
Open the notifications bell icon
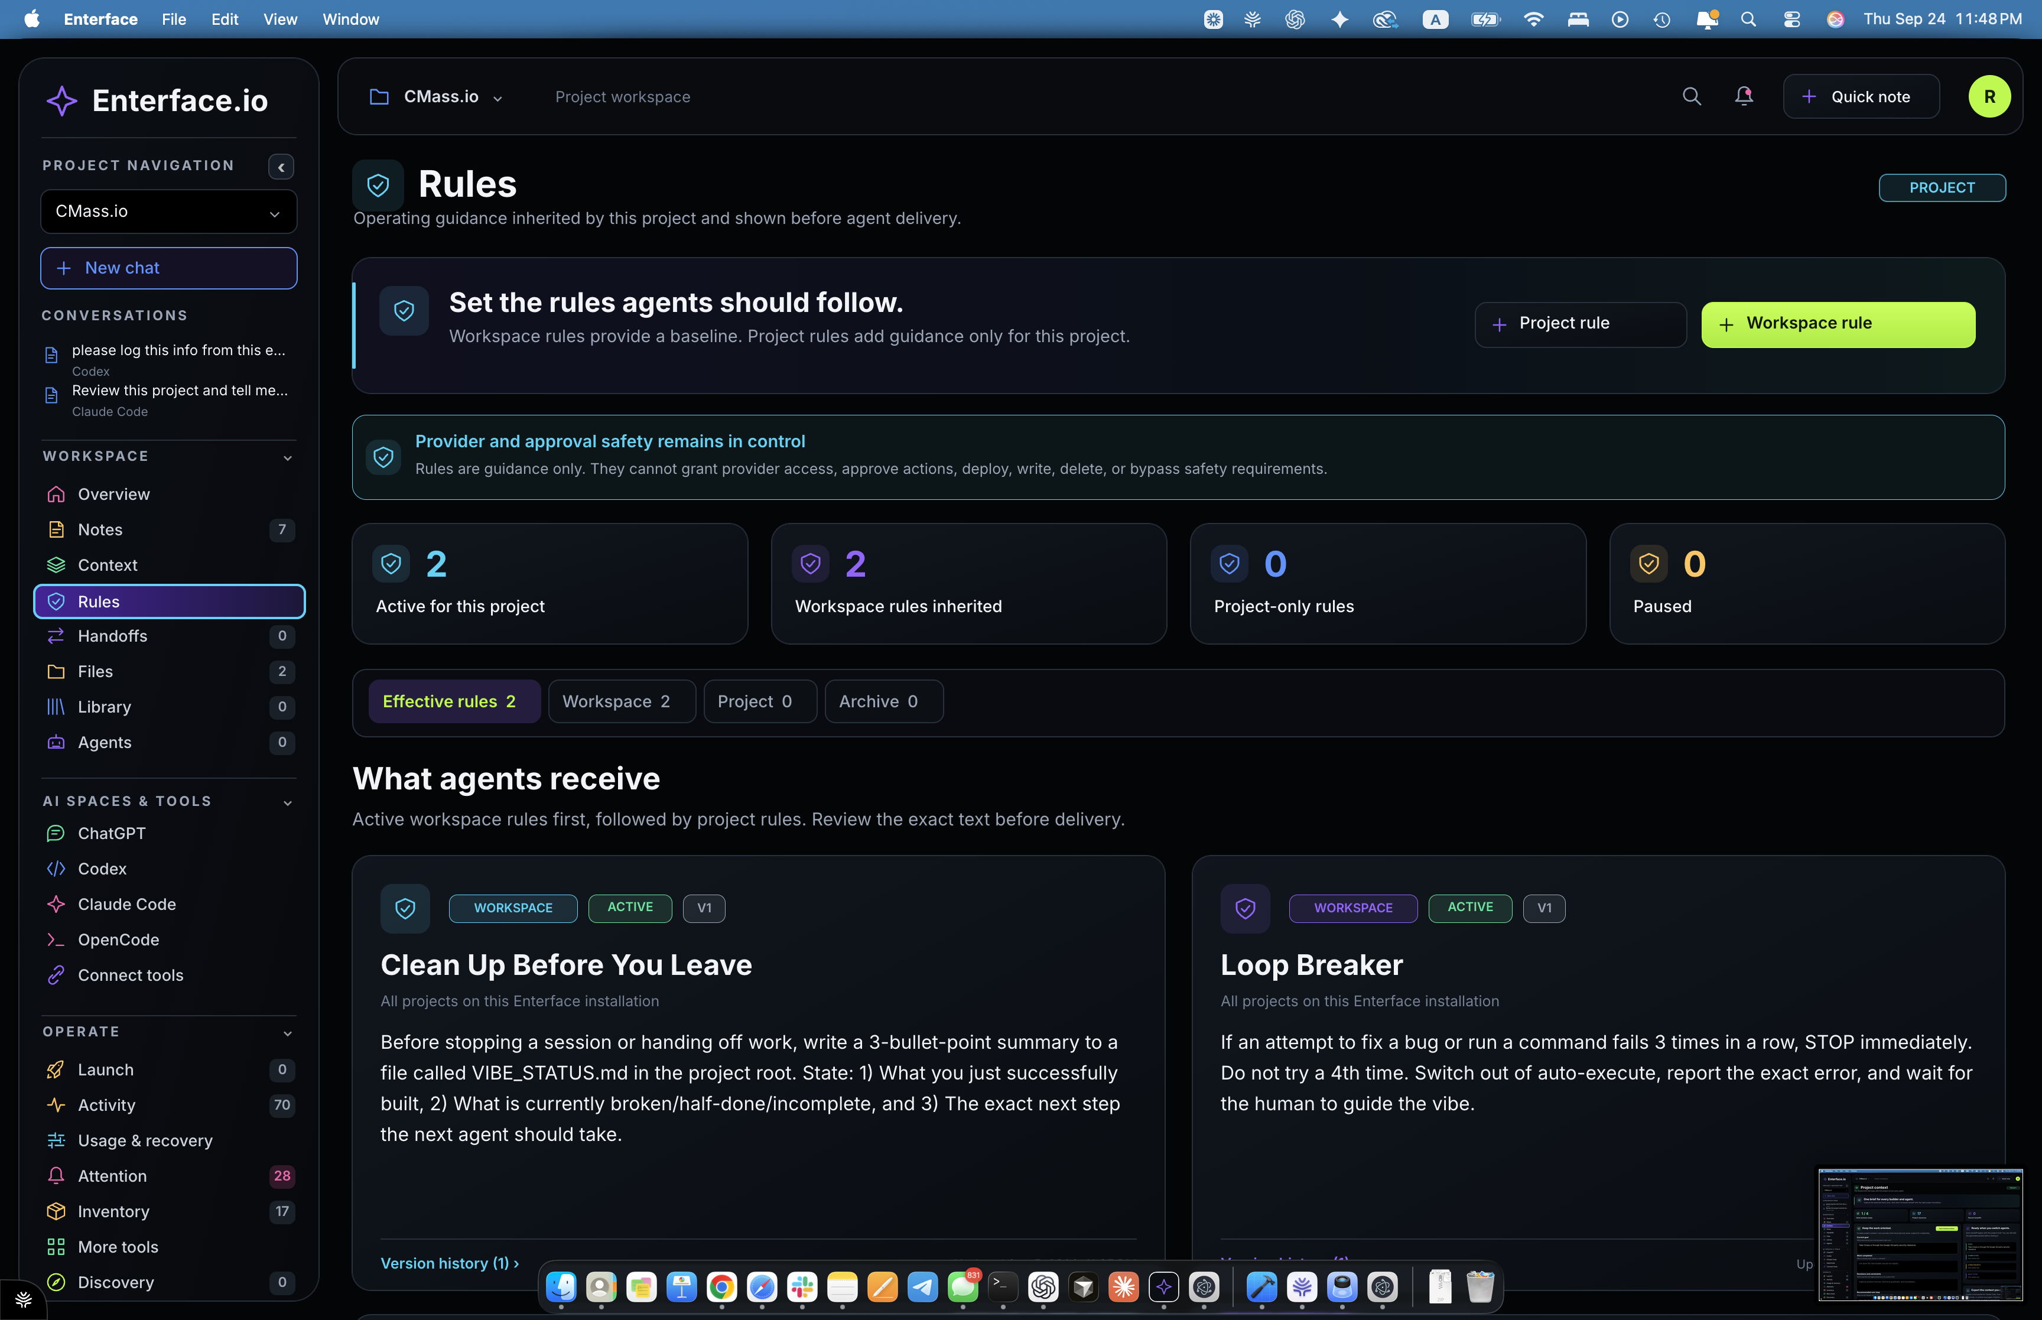[x=1744, y=97]
